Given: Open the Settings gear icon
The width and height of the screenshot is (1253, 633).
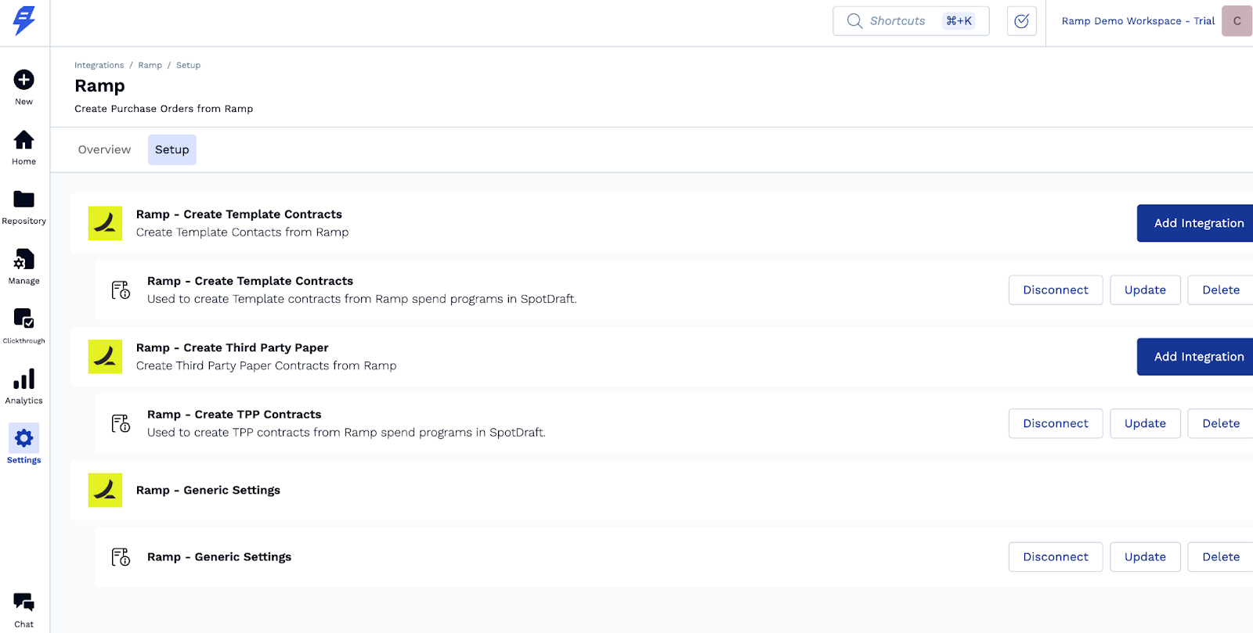Looking at the screenshot, I should tap(24, 438).
